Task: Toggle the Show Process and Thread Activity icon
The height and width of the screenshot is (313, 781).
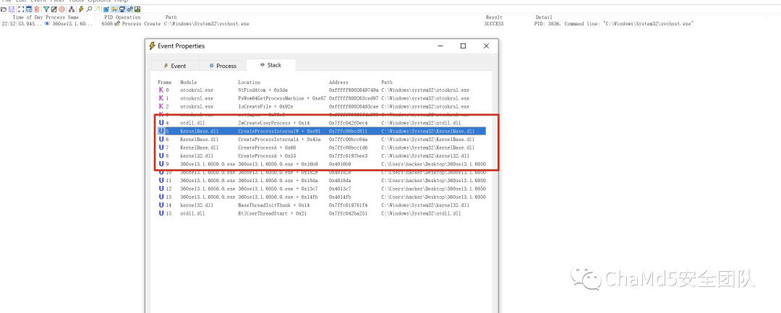Action: pos(129,9)
